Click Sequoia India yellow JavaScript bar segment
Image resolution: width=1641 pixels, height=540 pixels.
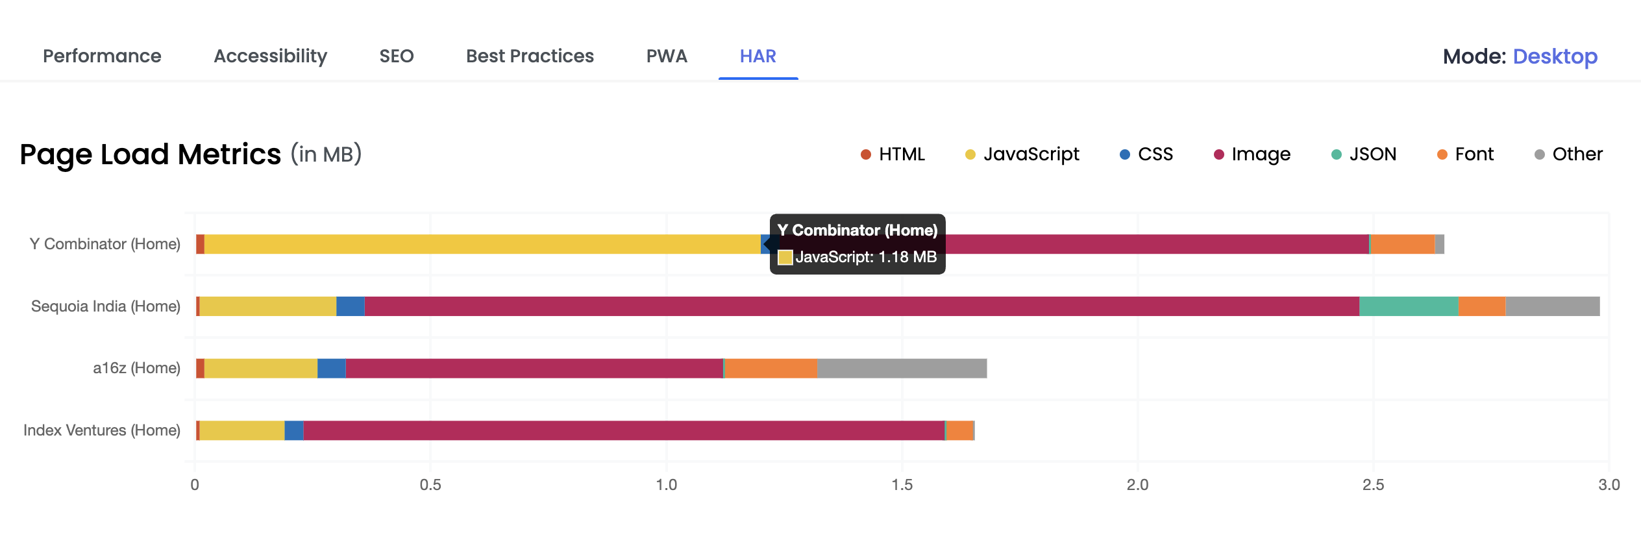click(267, 306)
